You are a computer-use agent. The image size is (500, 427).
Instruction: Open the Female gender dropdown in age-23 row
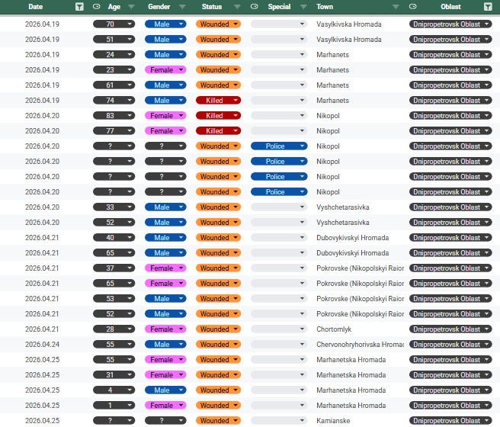(165, 70)
